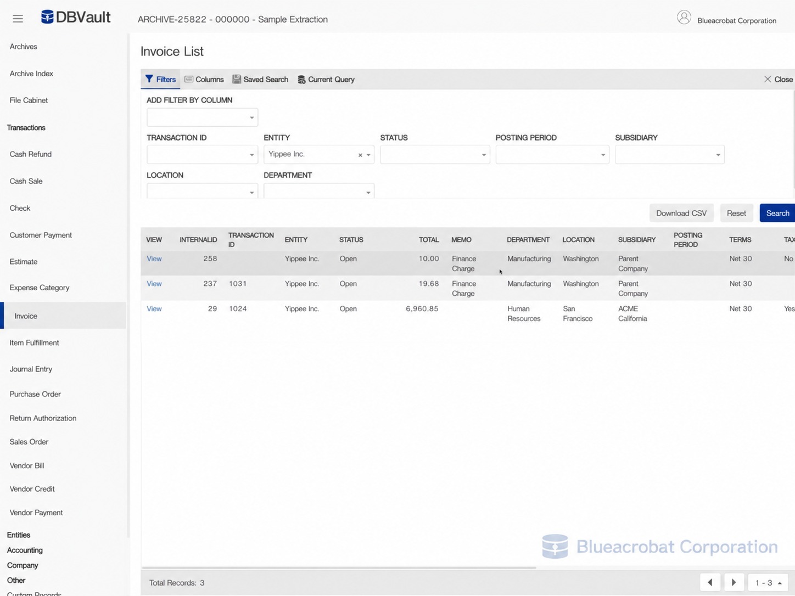The image size is (795, 596).
Task: Clear the Yippee Inc. entity filter
Action: (x=360, y=155)
